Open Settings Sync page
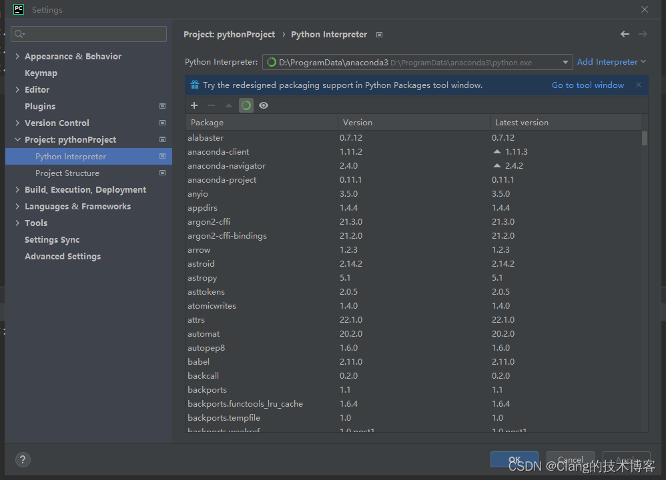The width and height of the screenshot is (666, 480). pos(52,240)
